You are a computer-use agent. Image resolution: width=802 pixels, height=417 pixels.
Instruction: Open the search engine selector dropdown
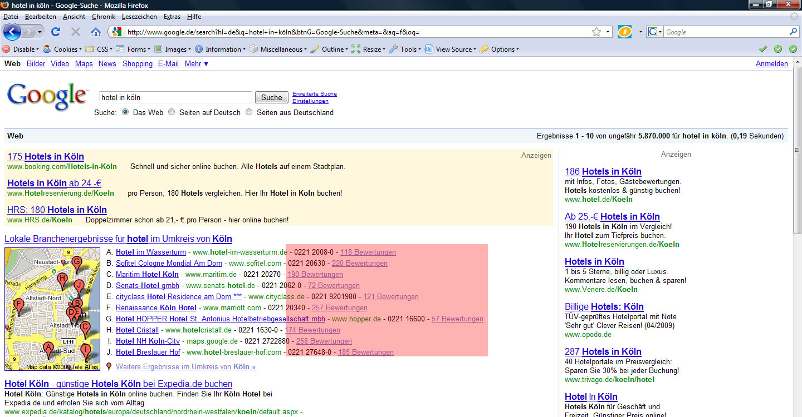click(x=656, y=32)
